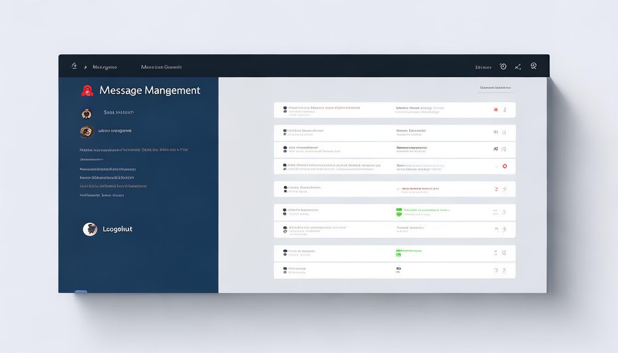Click the red circle icon in fourth row
This screenshot has width=618, height=353.
pyautogui.click(x=504, y=166)
